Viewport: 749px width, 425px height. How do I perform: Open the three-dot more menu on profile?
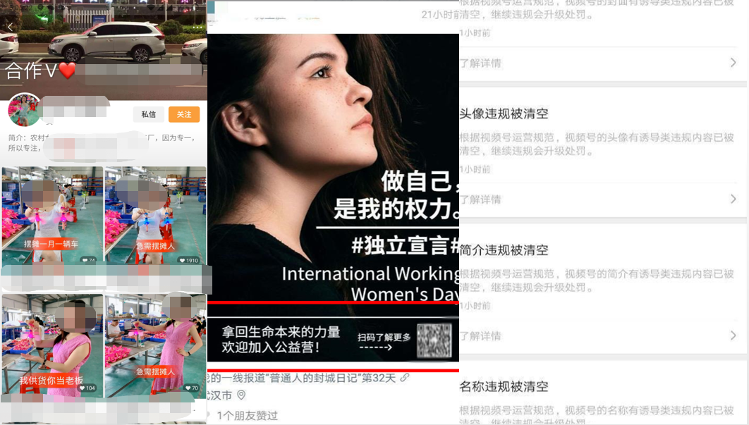click(197, 27)
